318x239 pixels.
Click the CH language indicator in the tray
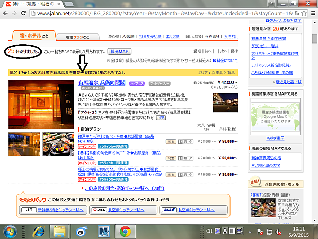click(209, 231)
